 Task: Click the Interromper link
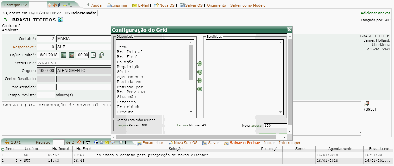[x=290, y=143]
